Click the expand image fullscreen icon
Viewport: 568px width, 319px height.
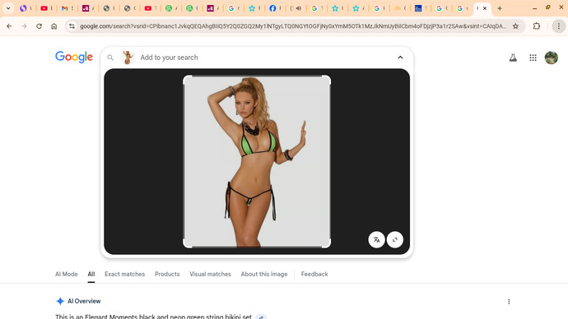point(395,240)
